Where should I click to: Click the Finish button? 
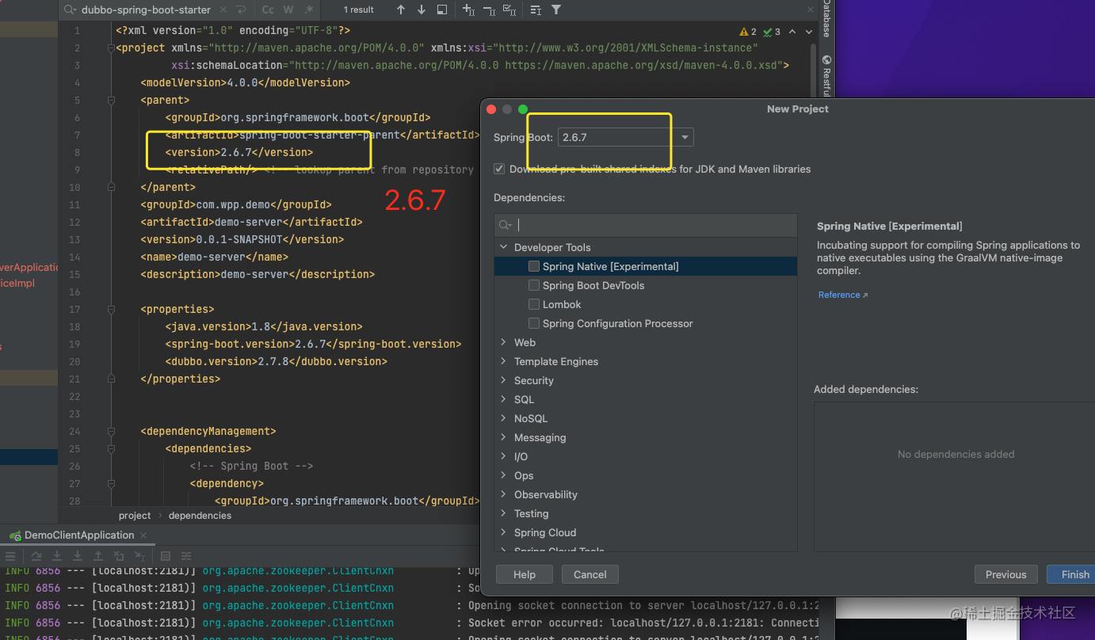coord(1074,573)
